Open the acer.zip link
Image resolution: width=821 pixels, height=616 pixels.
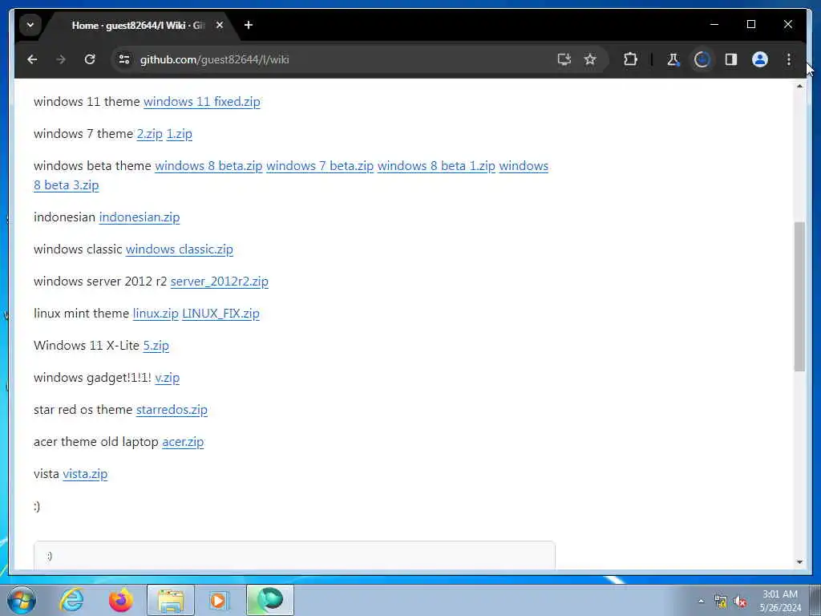point(183,442)
